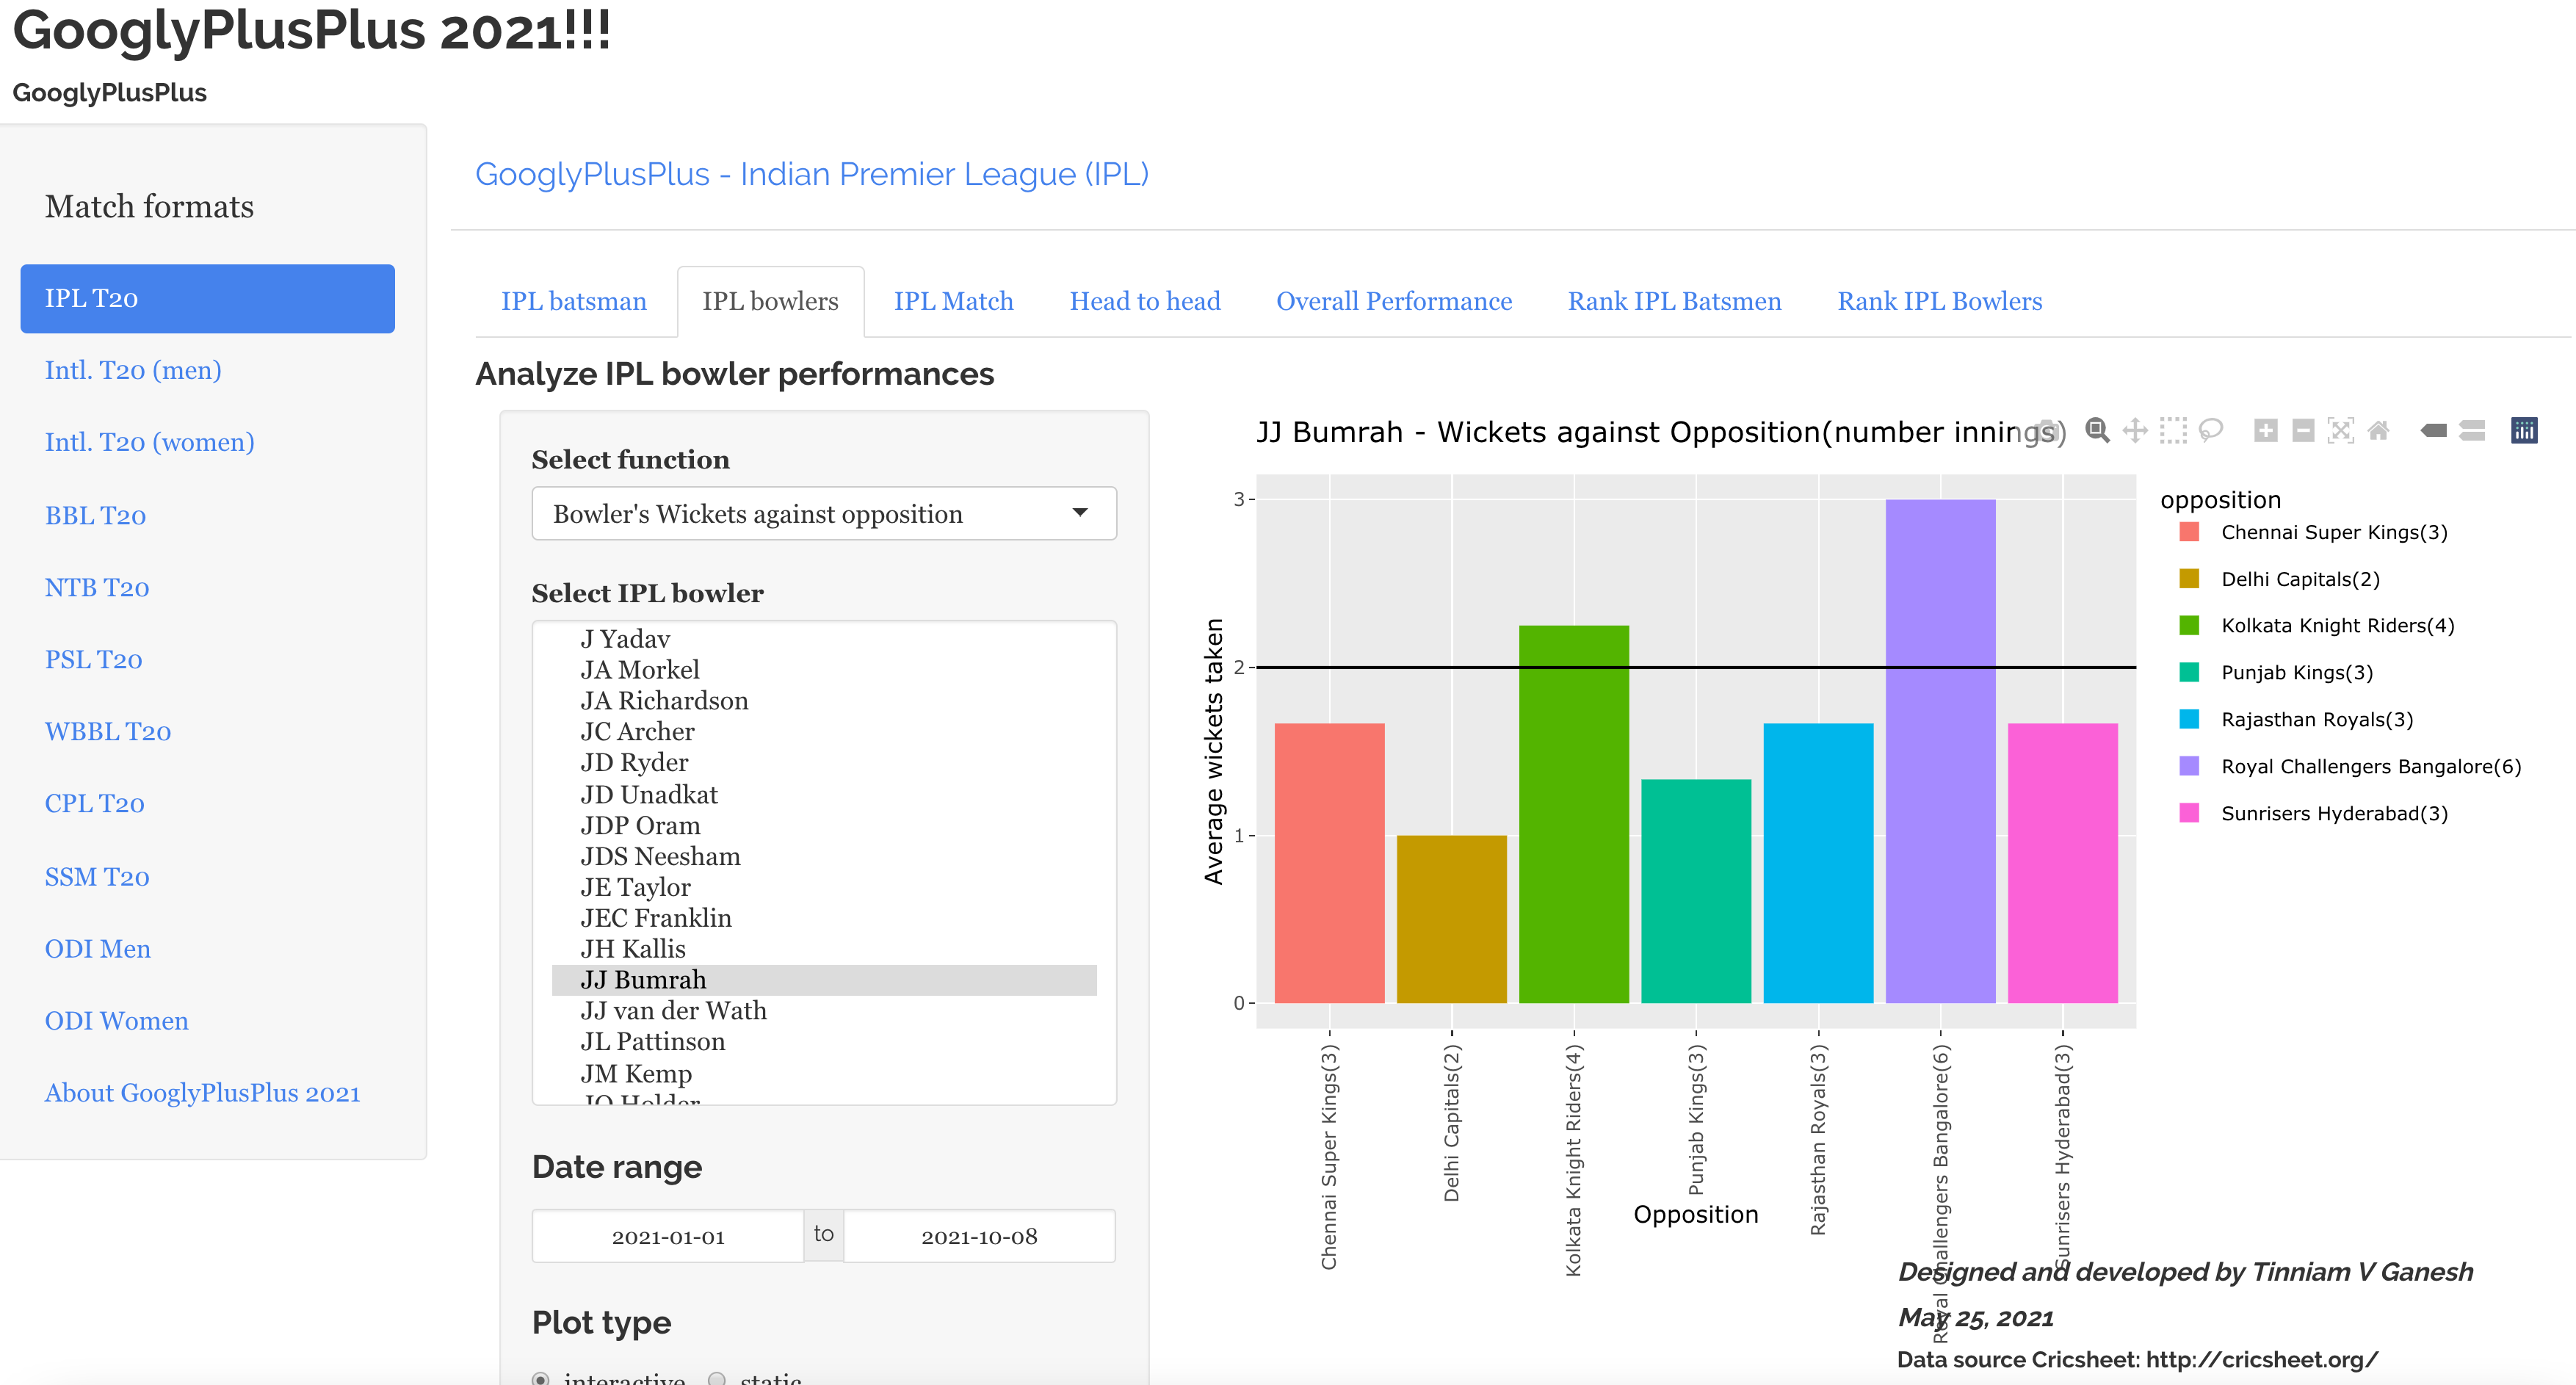2576x1385 pixels.
Task: Click the zoom out minus icon
Action: pos(2303,431)
